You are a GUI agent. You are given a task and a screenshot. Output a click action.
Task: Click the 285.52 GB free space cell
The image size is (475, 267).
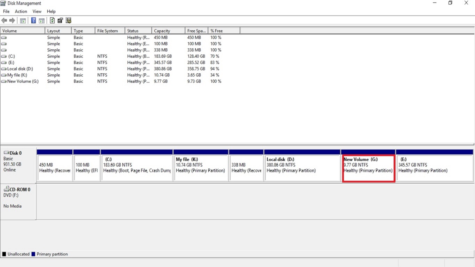196,63
